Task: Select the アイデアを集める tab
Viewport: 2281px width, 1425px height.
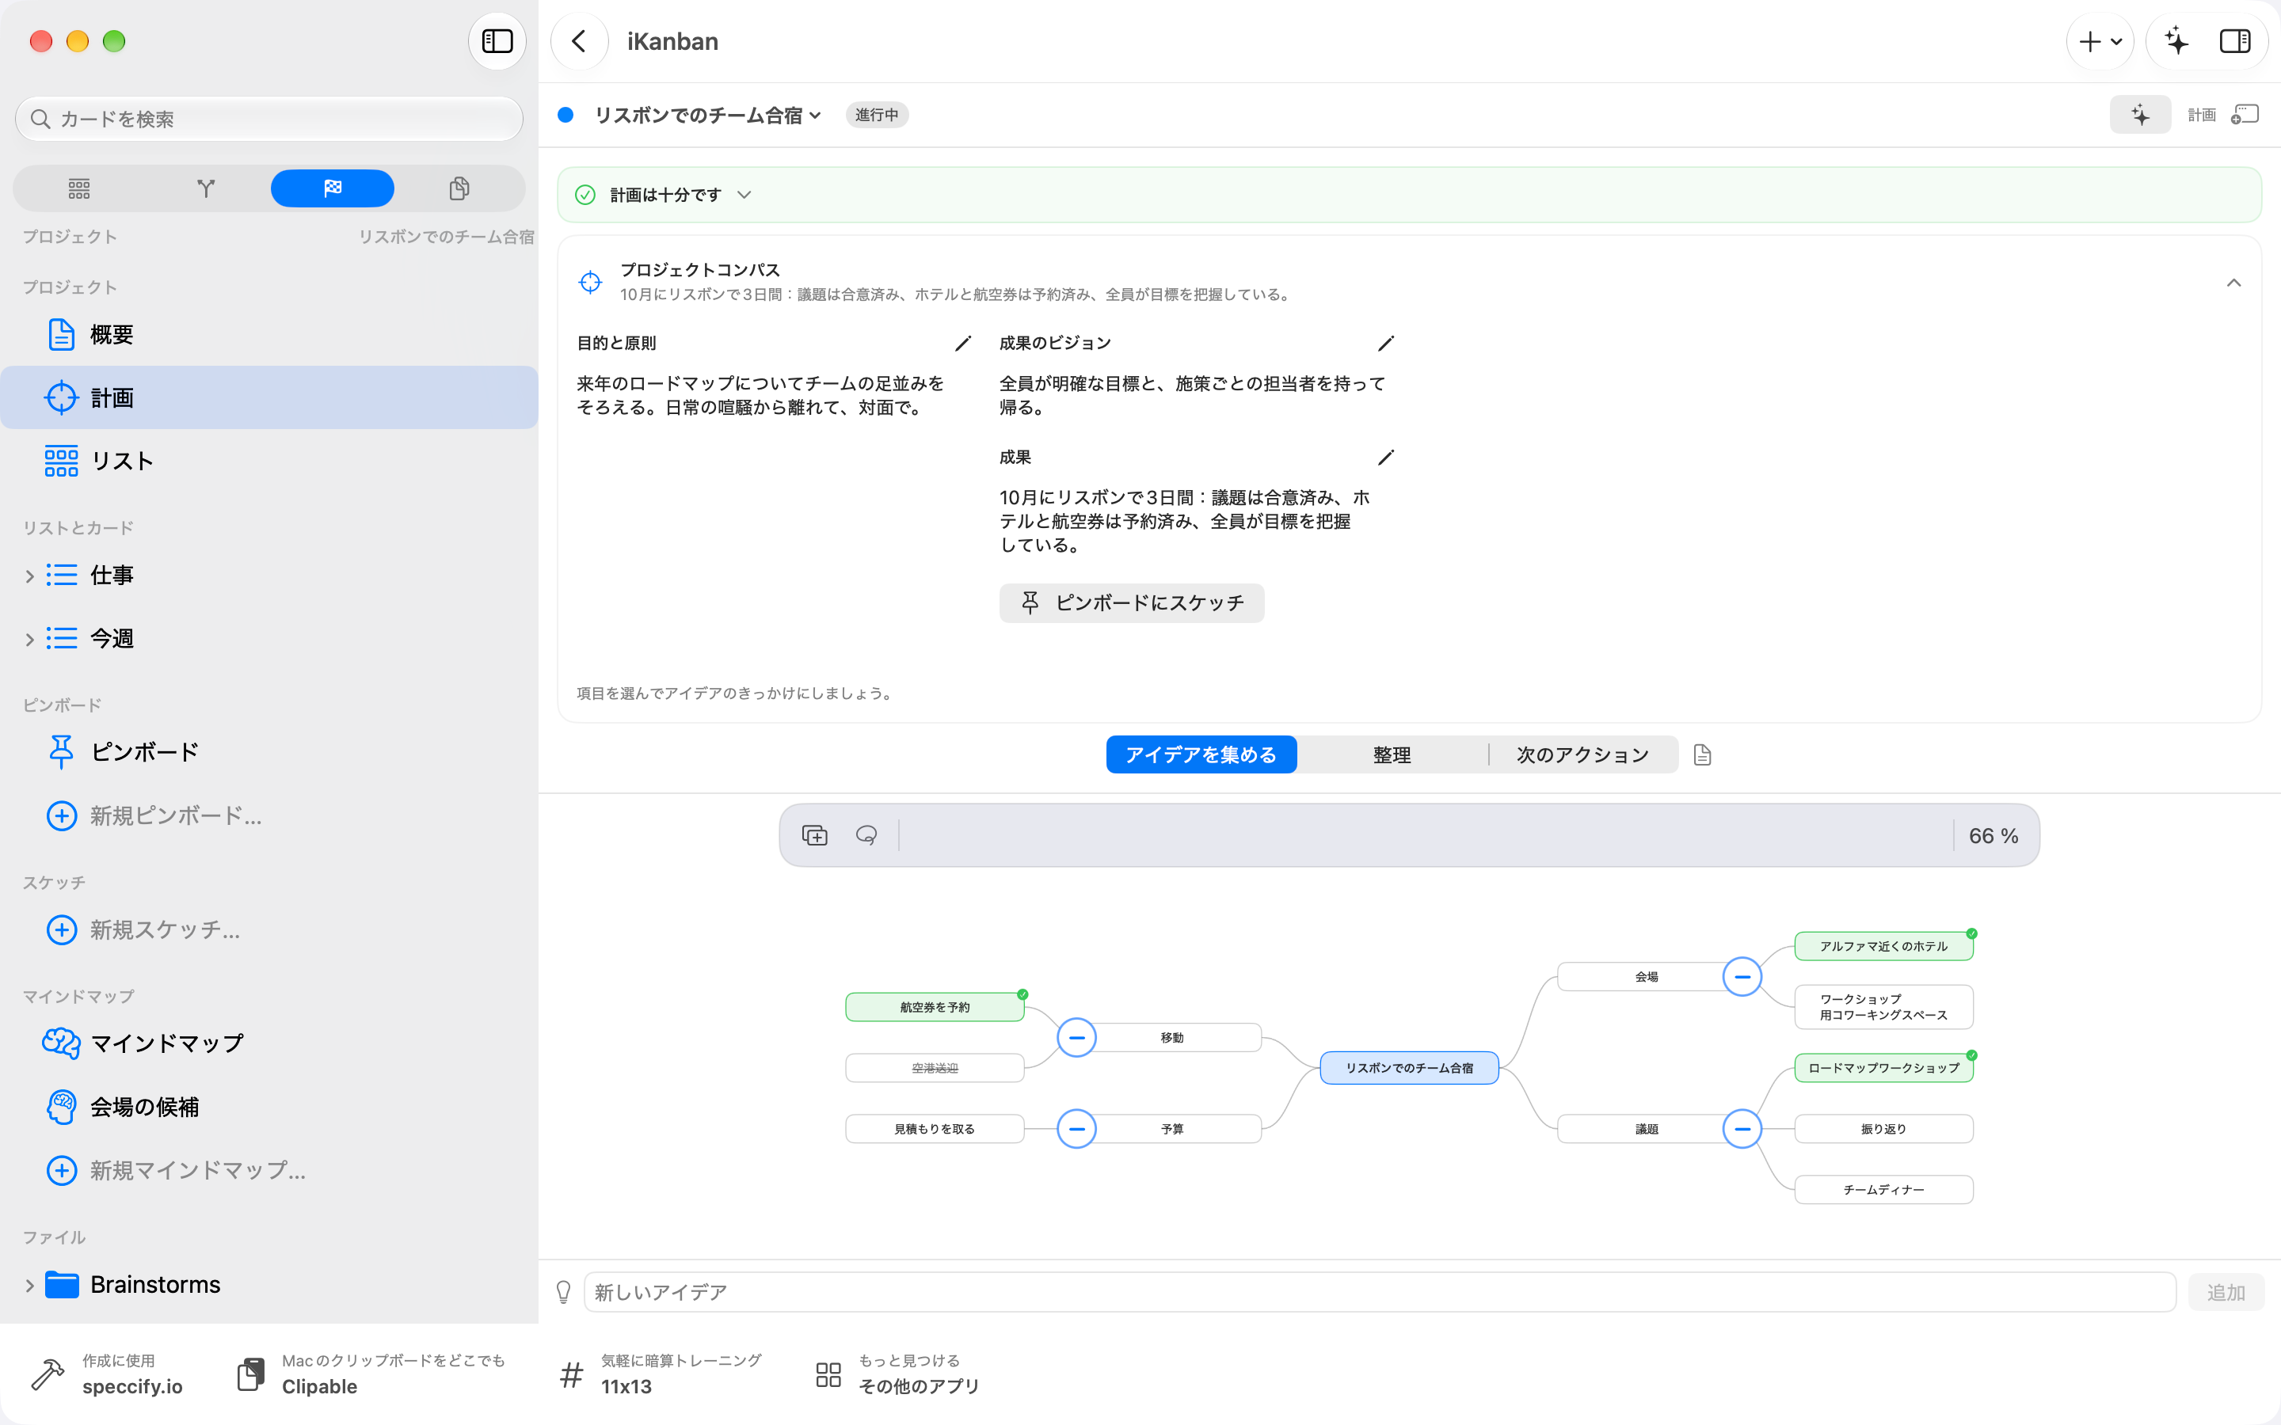Action: tap(1201, 755)
